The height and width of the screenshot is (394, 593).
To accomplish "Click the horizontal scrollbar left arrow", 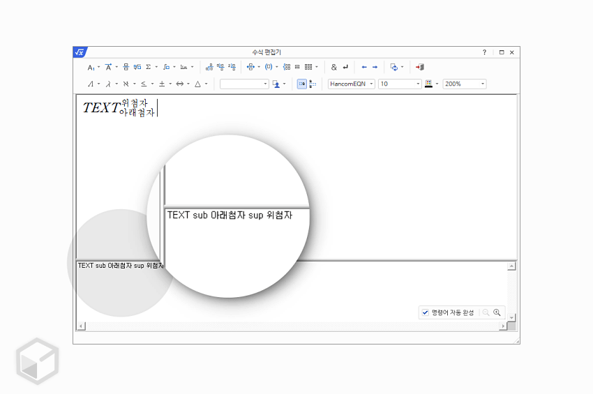I will 82,326.
